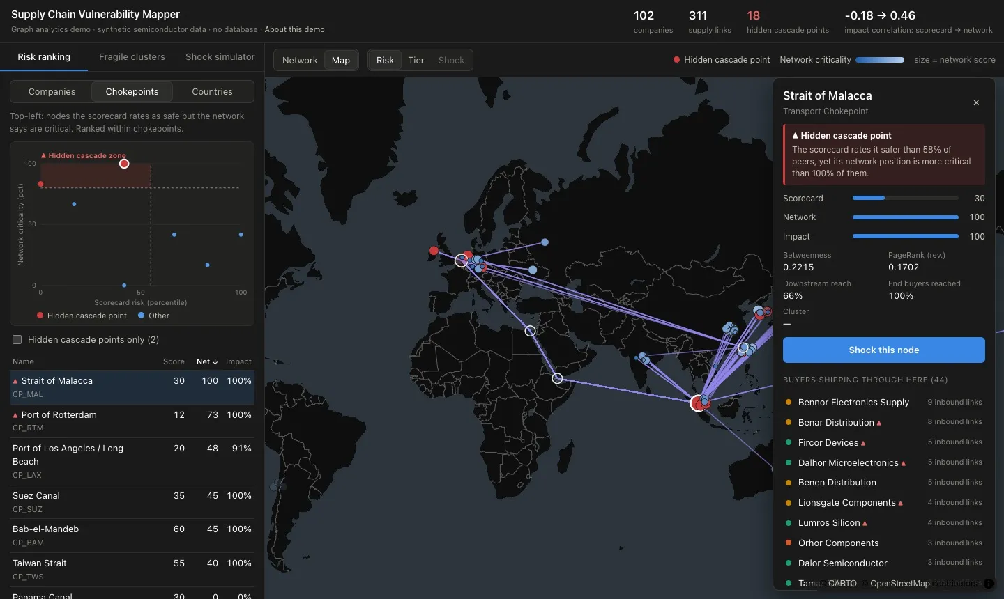Click the Hidden cascade point legend in scatter plot
Image resolution: width=1004 pixels, height=599 pixels.
[x=82, y=316]
